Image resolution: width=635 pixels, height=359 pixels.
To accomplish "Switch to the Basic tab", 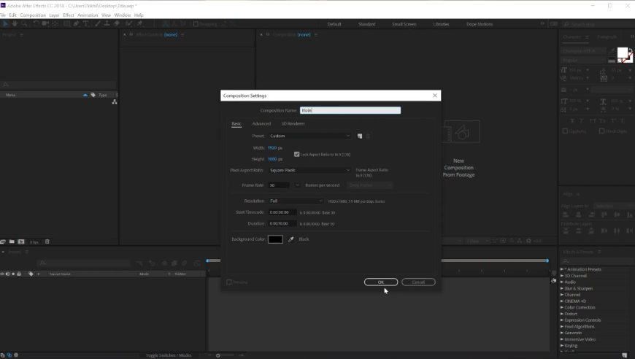I will 236,124.
